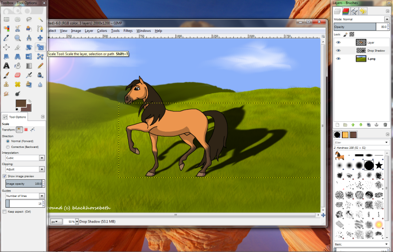The image size is (393, 252).
Task: Set Transform to path mode
Action: coord(32,130)
